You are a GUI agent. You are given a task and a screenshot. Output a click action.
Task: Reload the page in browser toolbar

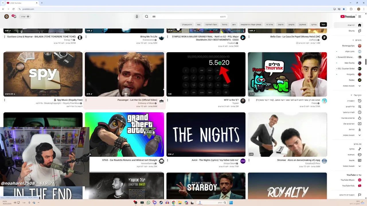point(13,9)
